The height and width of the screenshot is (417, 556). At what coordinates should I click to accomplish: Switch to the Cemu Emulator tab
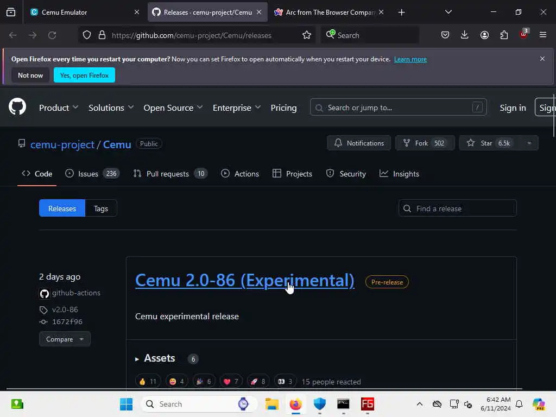click(x=85, y=12)
